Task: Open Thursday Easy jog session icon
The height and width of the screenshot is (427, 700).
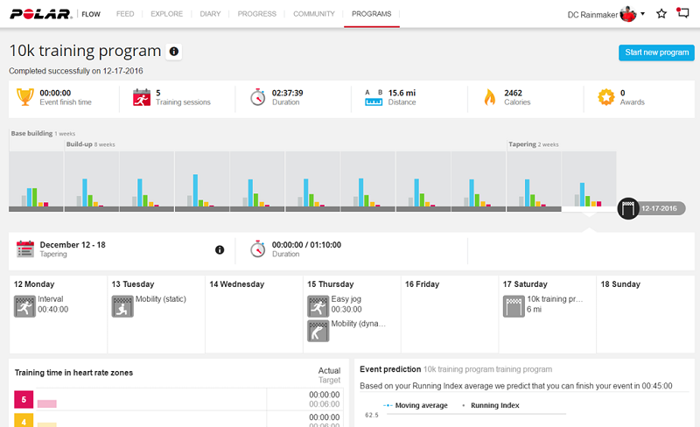Action: pos(318,306)
